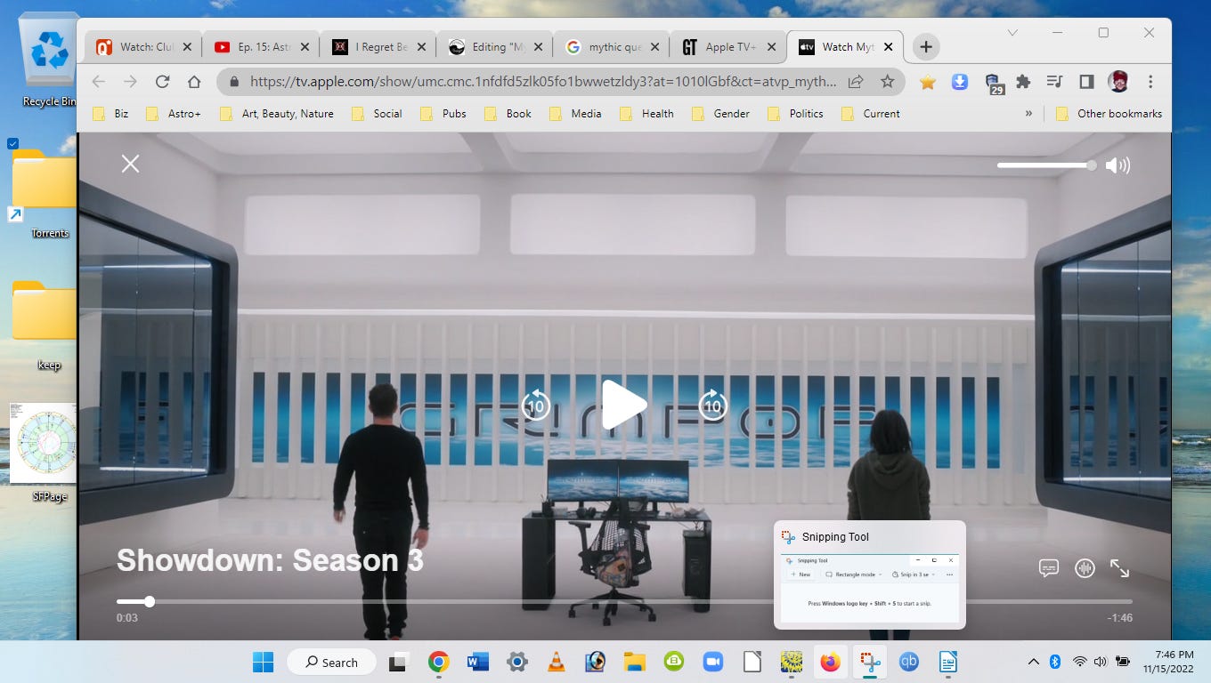Expand the tab search chevron
The height and width of the screenshot is (683, 1211).
[1012, 33]
